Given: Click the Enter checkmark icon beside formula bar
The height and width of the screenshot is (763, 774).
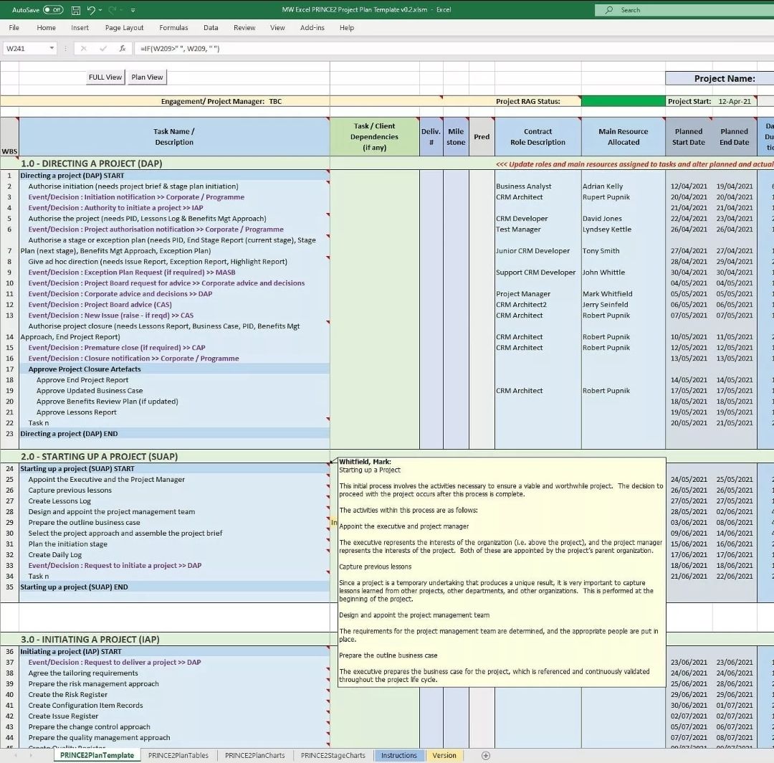Looking at the screenshot, I should [x=103, y=48].
